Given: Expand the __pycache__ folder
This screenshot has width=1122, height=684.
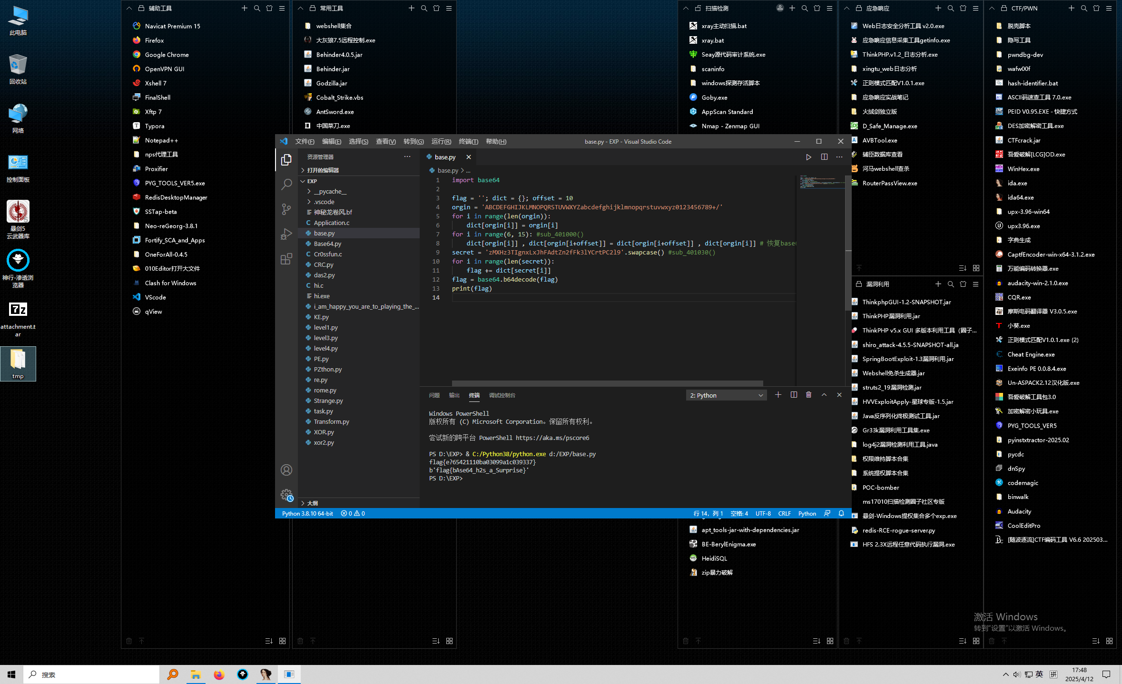Looking at the screenshot, I should 330,191.
